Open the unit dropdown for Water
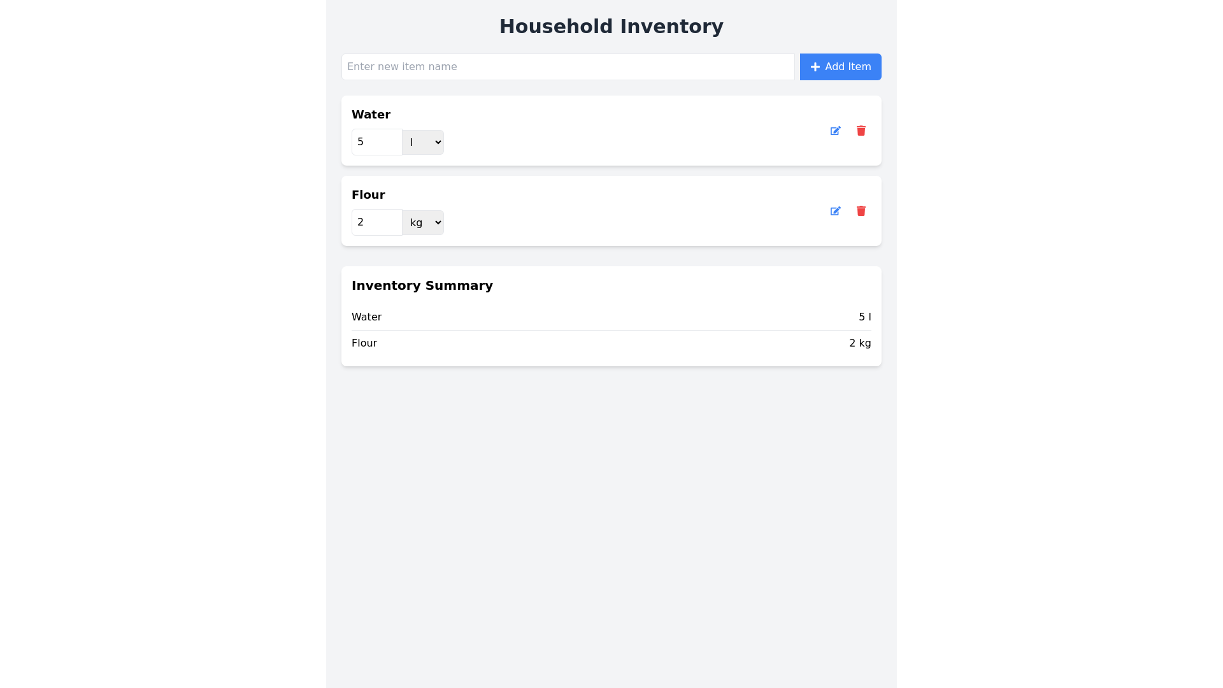This screenshot has height=688, width=1223. 423,142
